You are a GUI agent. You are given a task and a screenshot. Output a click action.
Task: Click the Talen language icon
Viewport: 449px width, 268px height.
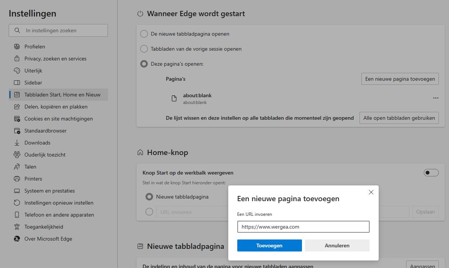click(x=17, y=167)
